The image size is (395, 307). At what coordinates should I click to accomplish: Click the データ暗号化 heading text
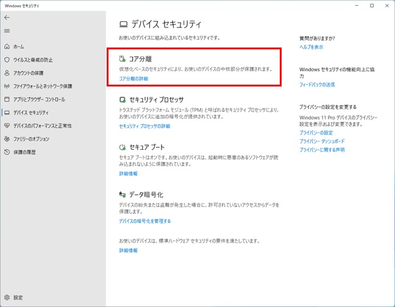(x=146, y=194)
